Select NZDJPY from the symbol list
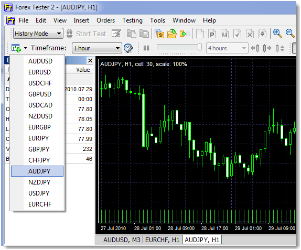Screen dimensions: 301x250 coord(37,182)
